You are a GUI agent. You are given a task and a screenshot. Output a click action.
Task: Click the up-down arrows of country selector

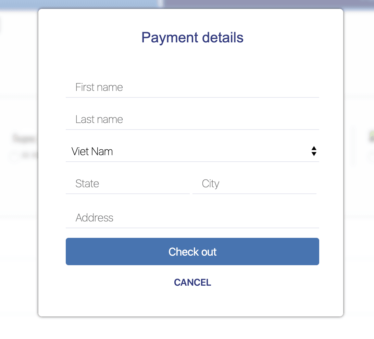tap(314, 151)
